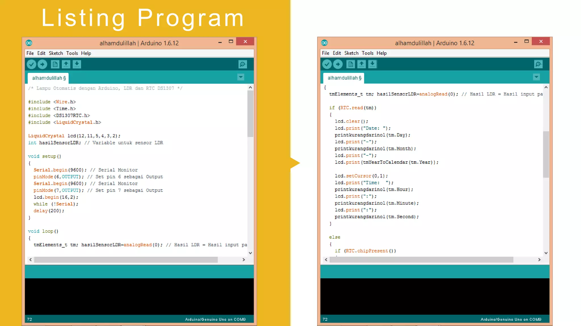Screen dimensions: 581x326
Task: Click down arrow of right vertical scrollbar
Action: (546, 253)
